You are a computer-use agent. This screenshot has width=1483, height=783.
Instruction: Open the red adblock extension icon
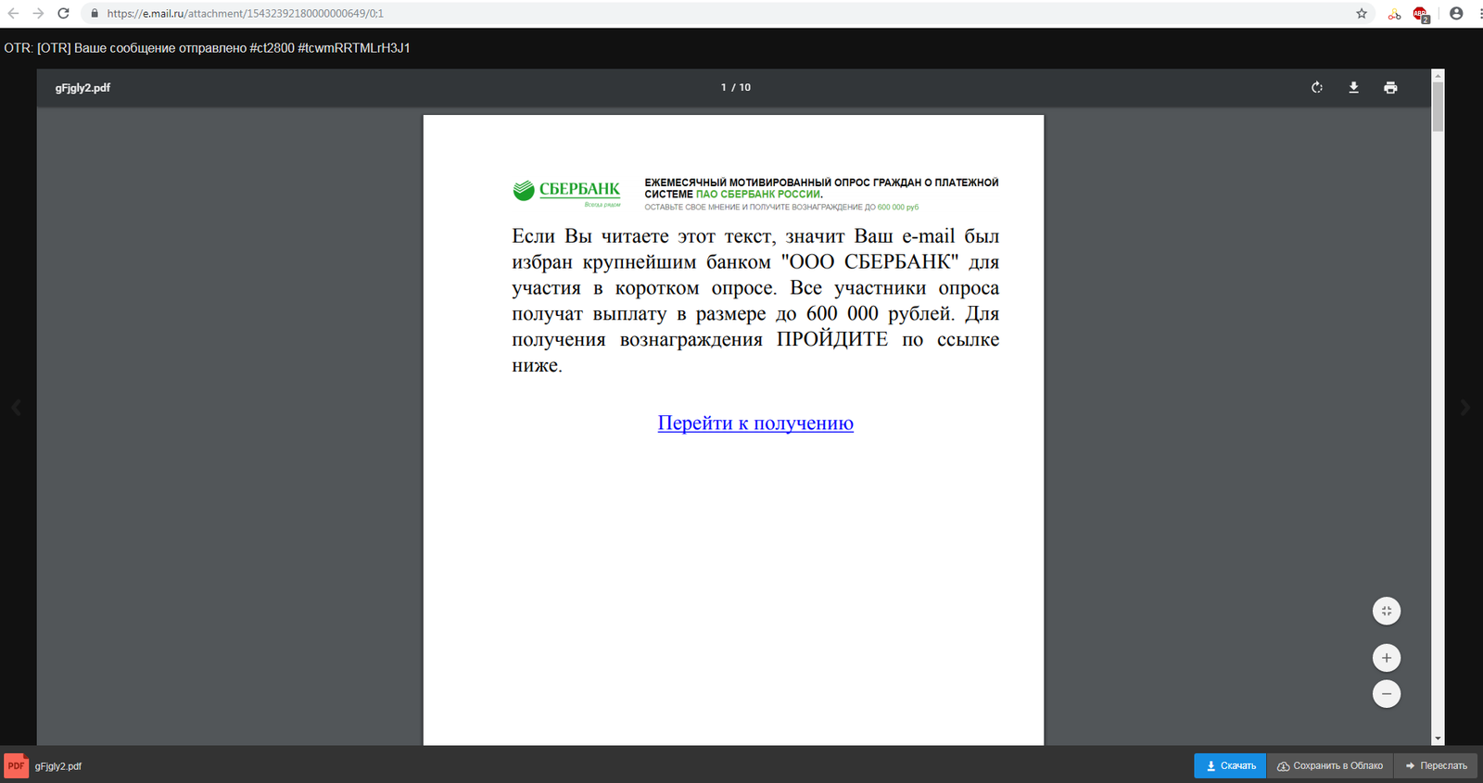coord(1421,14)
